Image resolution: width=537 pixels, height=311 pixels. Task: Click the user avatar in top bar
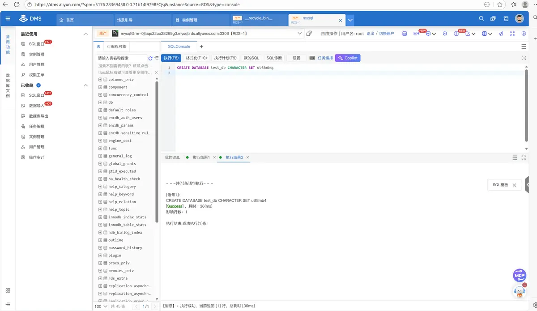coord(519,19)
